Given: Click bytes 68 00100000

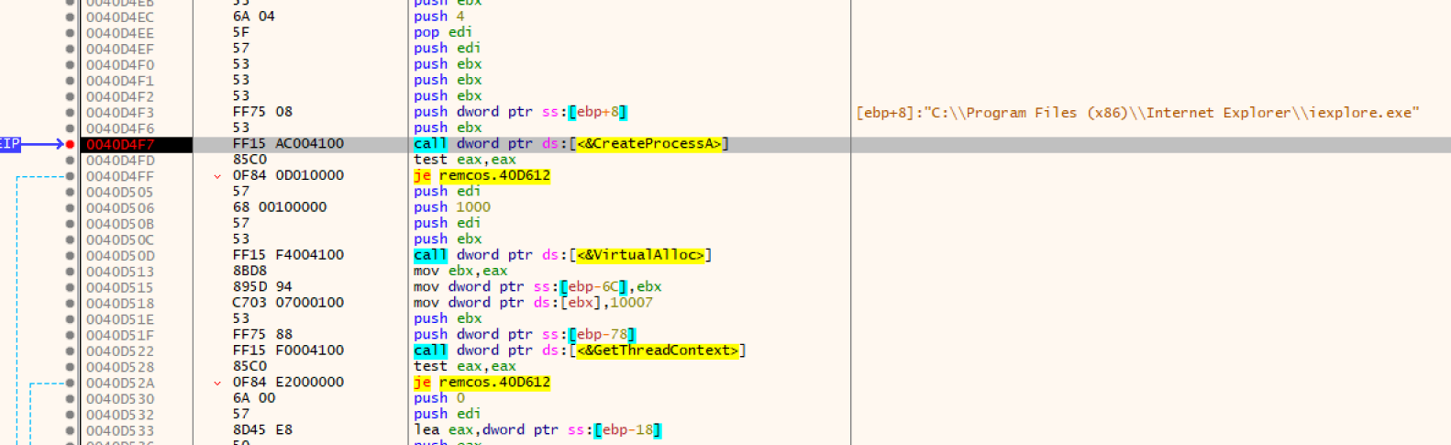Looking at the screenshot, I should click(x=280, y=207).
